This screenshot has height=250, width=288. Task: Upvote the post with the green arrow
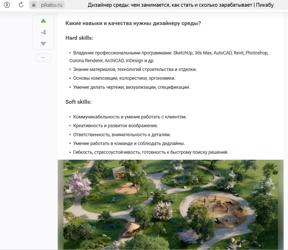[43, 21]
